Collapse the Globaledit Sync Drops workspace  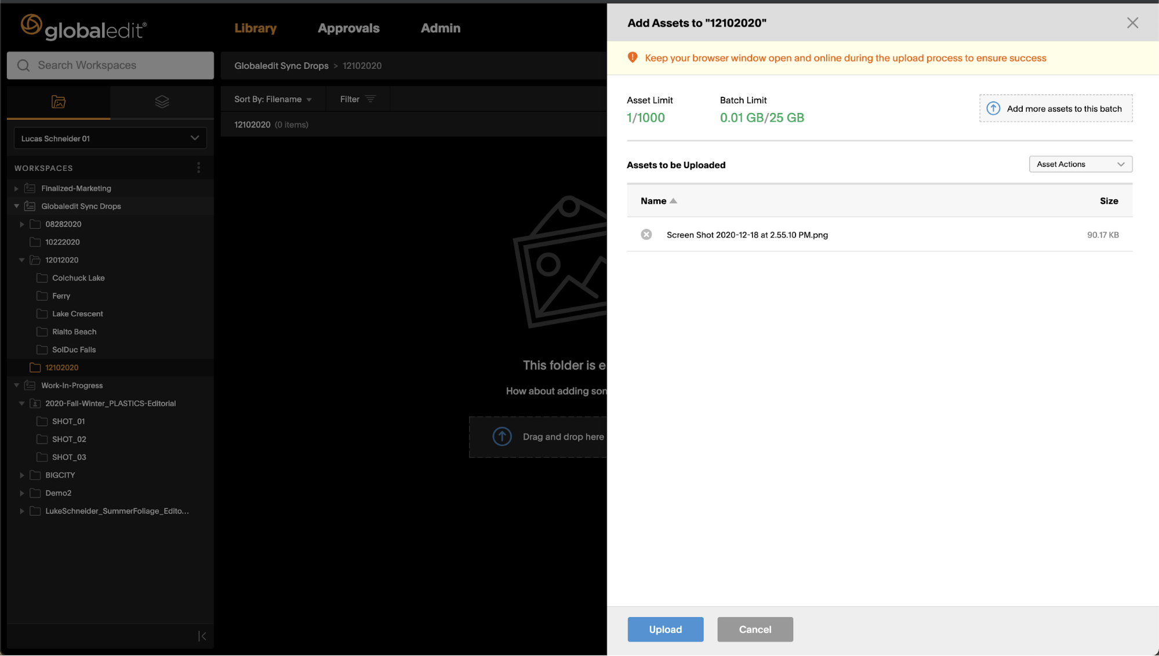(x=16, y=206)
